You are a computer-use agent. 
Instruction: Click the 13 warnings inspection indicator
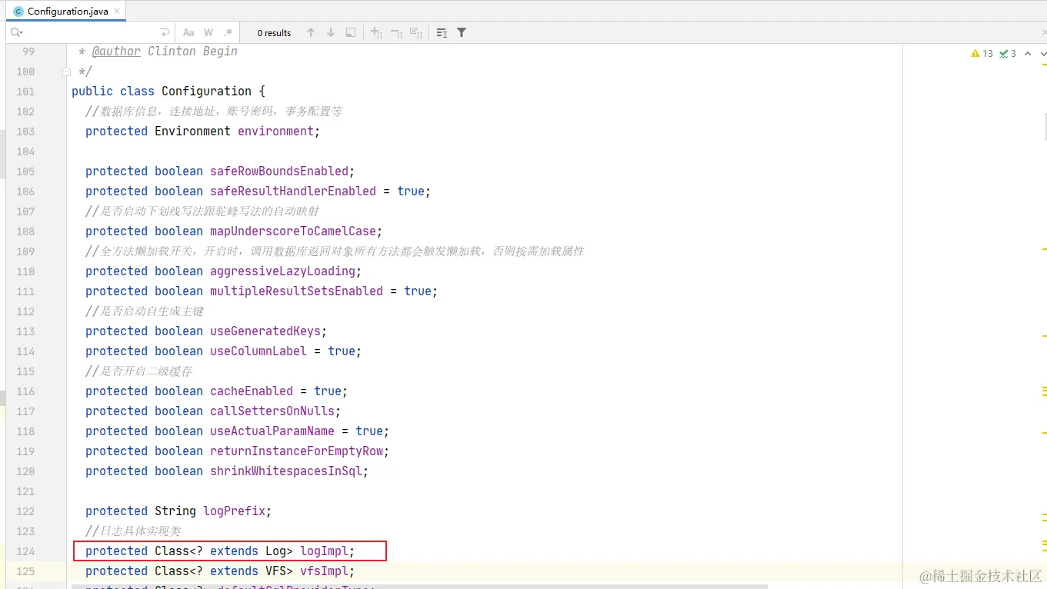point(982,54)
